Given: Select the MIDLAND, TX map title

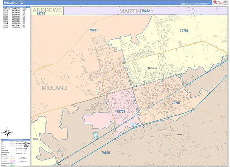Looking at the screenshot, I should pyautogui.click(x=13, y=3).
